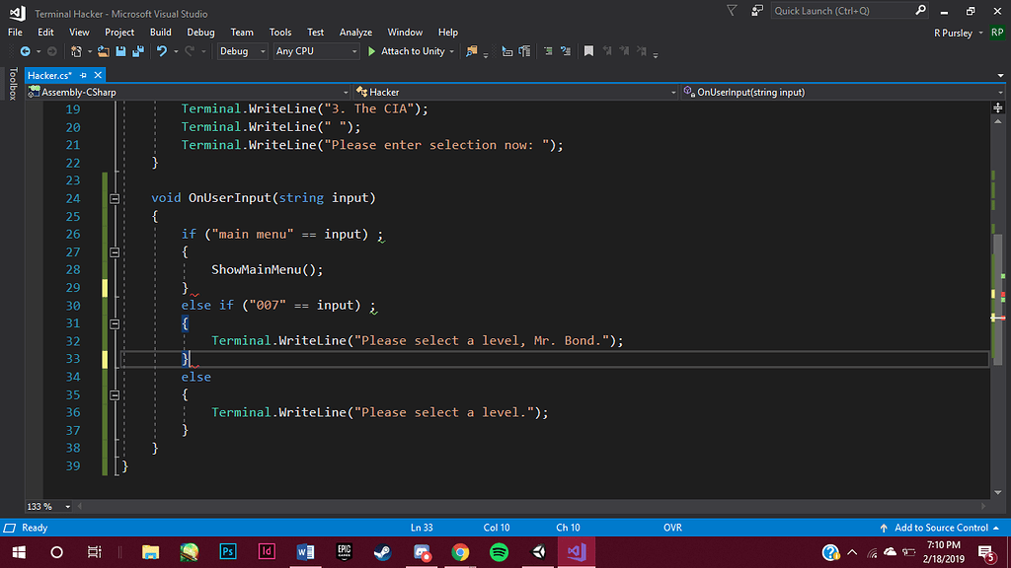Screen dimensions: 1011x568
Task: Toggle OVR overwrite mode in the status bar
Action: tap(672, 528)
